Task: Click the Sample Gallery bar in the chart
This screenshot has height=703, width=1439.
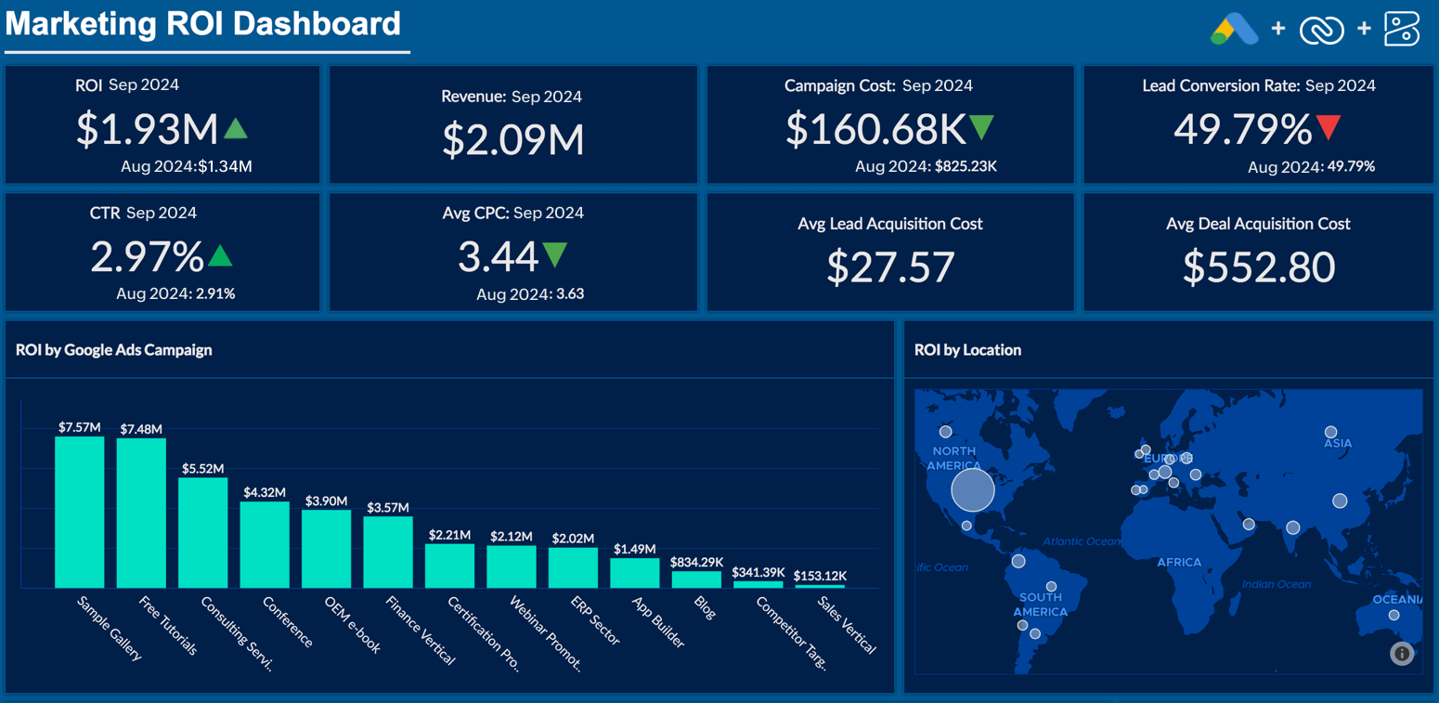Action: (79, 512)
